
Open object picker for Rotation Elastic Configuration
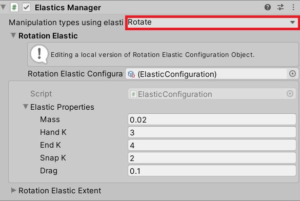[292, 74]
